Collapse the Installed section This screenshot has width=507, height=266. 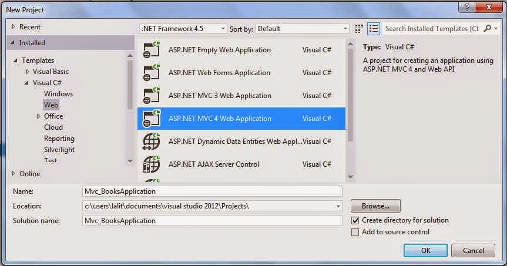(x=12, y=42)
